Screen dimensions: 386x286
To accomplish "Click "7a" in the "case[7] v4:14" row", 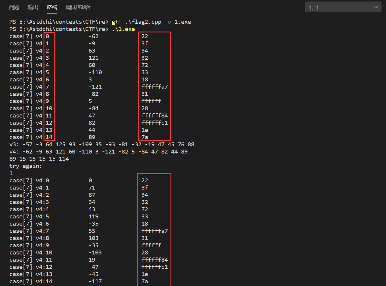I will click(x=145, y=281).
